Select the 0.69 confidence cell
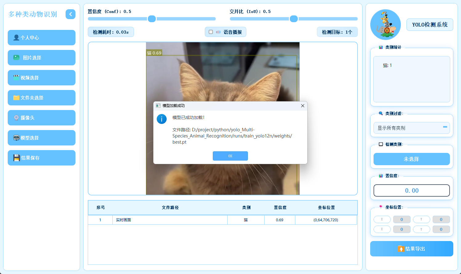 [x=280, y=220]
